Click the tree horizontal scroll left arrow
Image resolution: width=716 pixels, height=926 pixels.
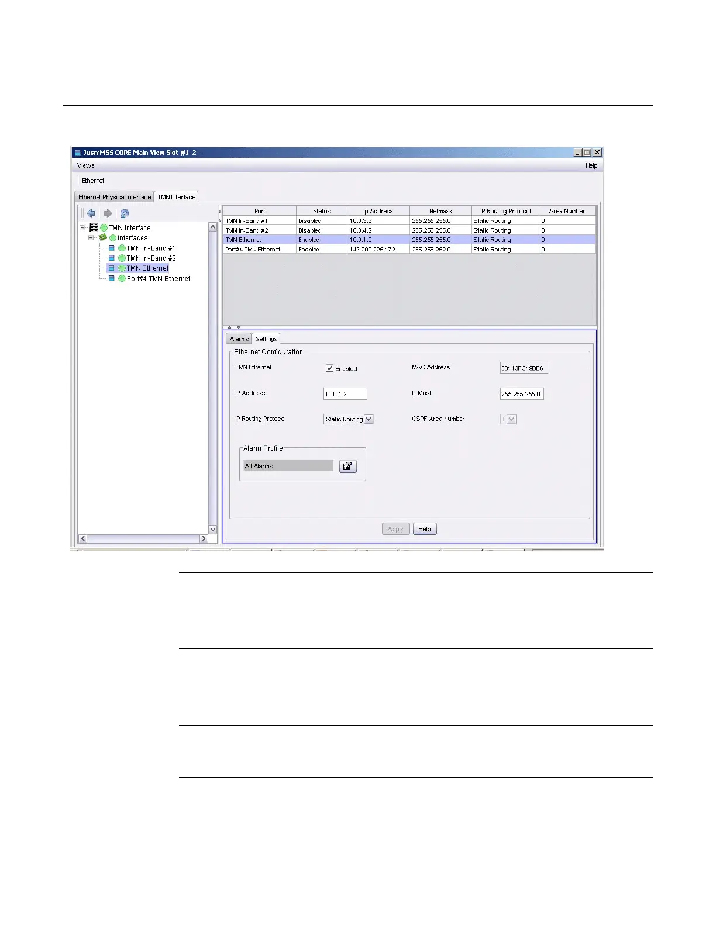82,539
